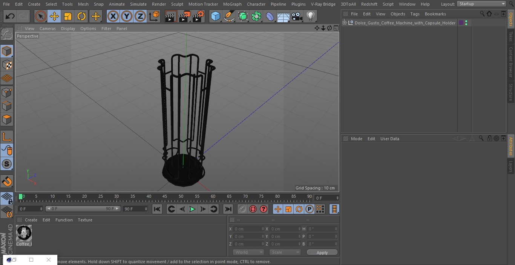Add a Cube primitive object

tap(215, 16)
